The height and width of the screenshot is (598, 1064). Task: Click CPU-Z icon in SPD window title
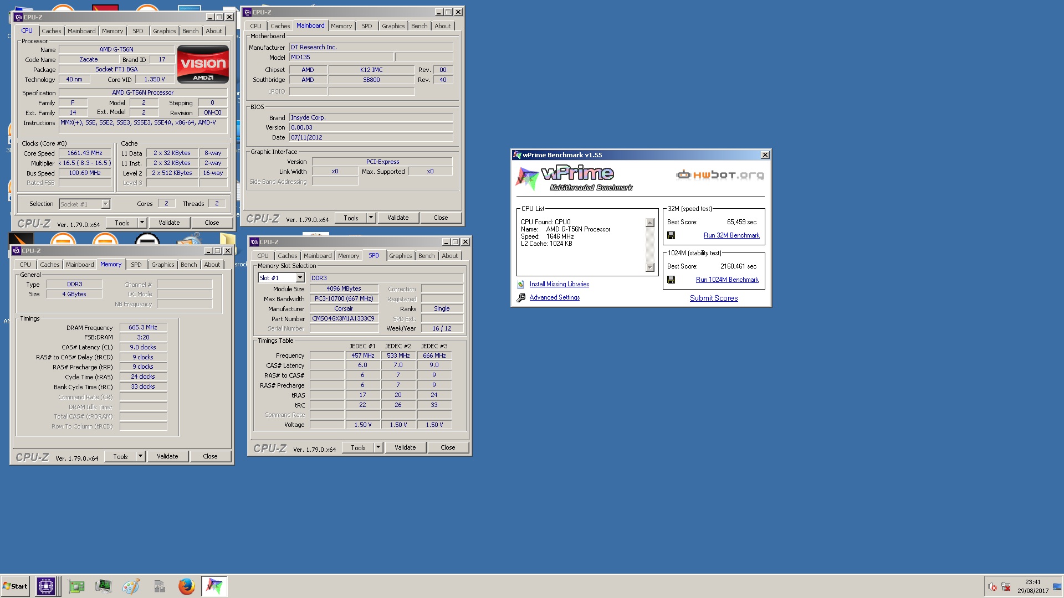(x=254, y=242)
